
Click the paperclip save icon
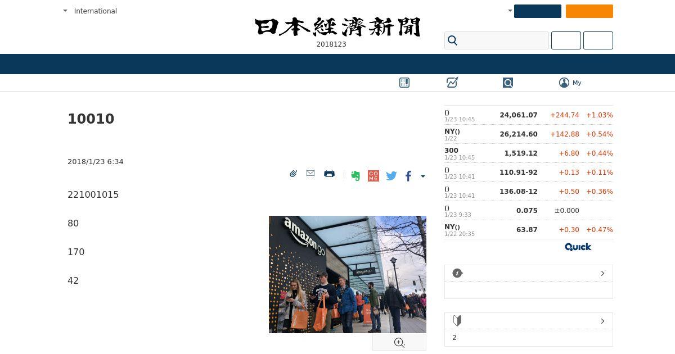click(293, 174)
